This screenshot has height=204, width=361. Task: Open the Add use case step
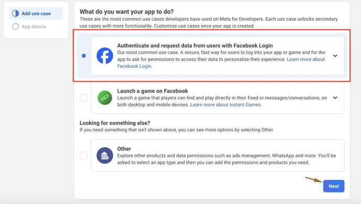coord(36,13)
